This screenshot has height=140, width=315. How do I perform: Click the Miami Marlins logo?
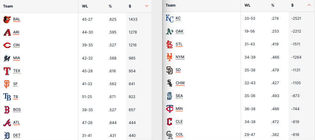[7, 58]
